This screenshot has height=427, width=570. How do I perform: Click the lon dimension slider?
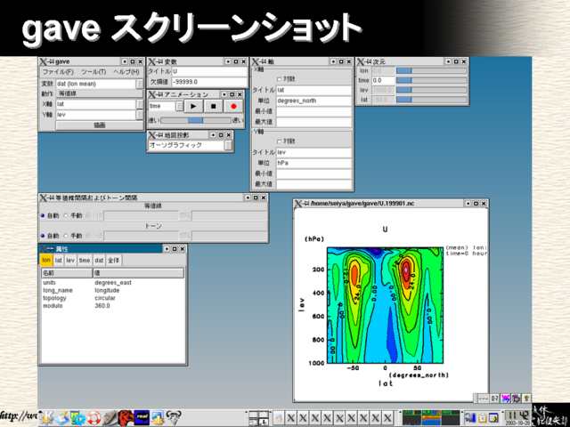[x=431, y=71]
